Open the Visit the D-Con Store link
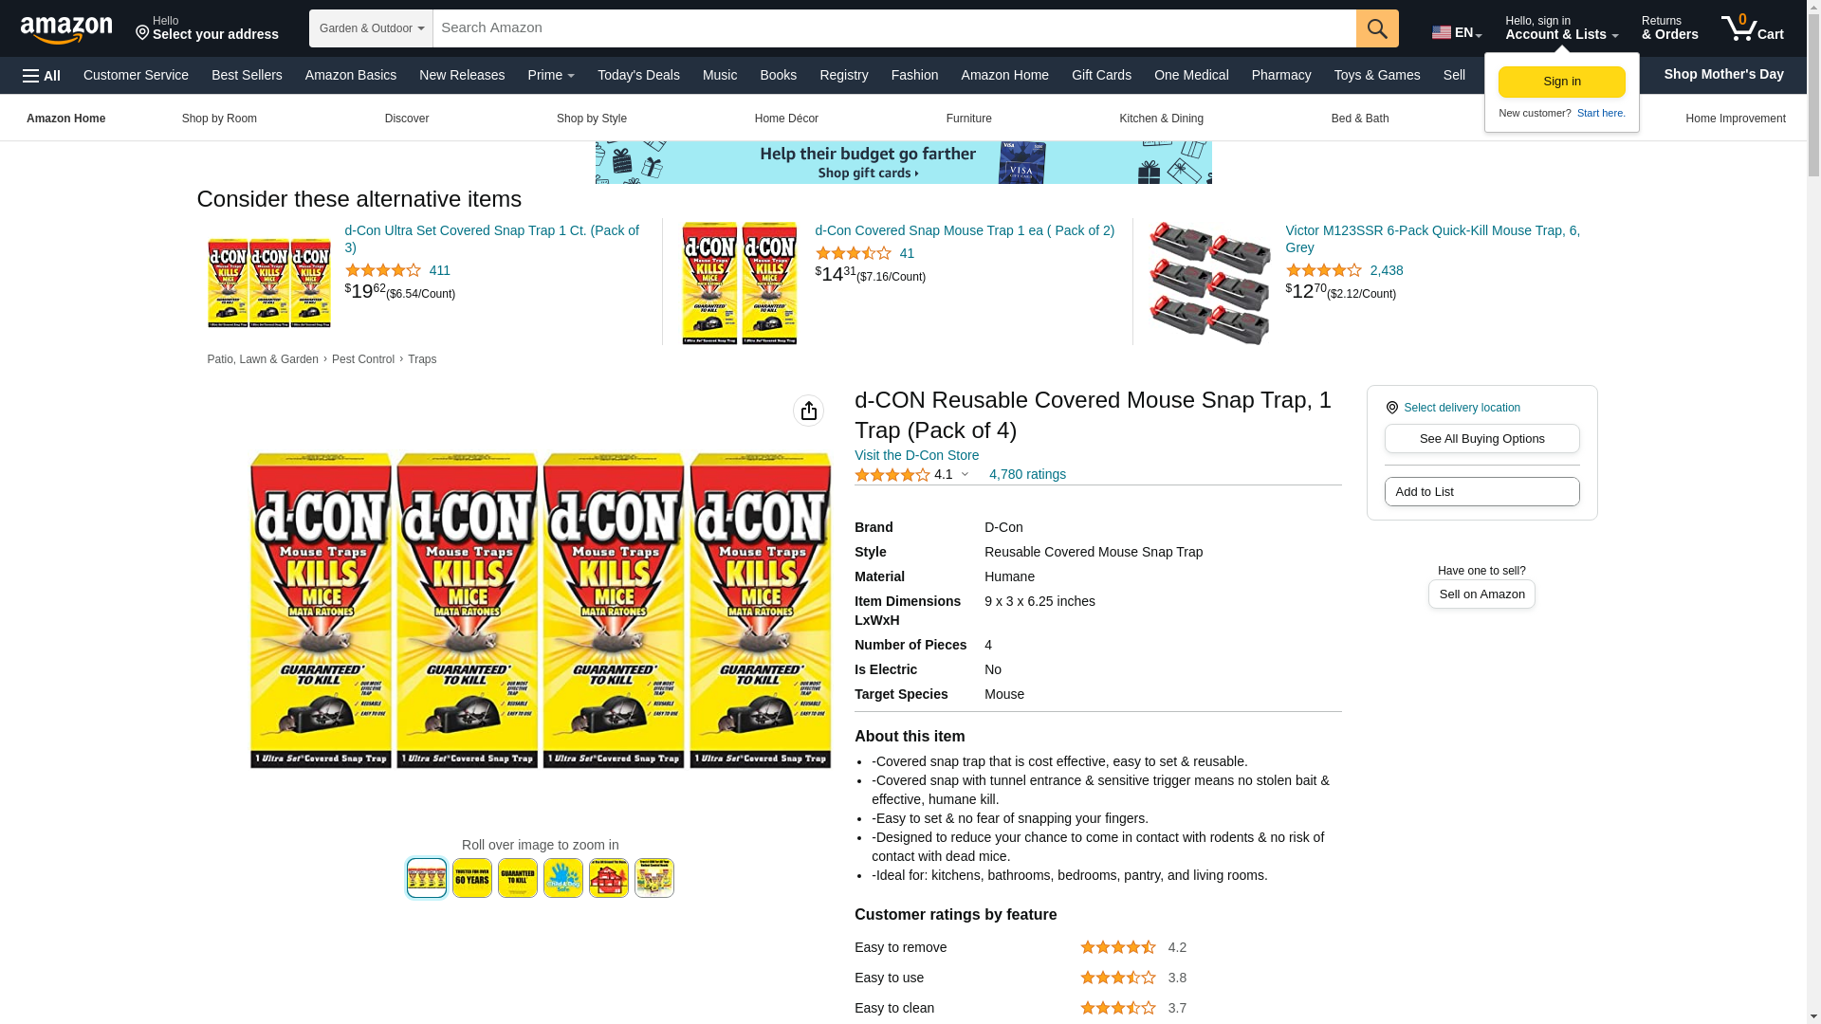 tap(916, 455)
